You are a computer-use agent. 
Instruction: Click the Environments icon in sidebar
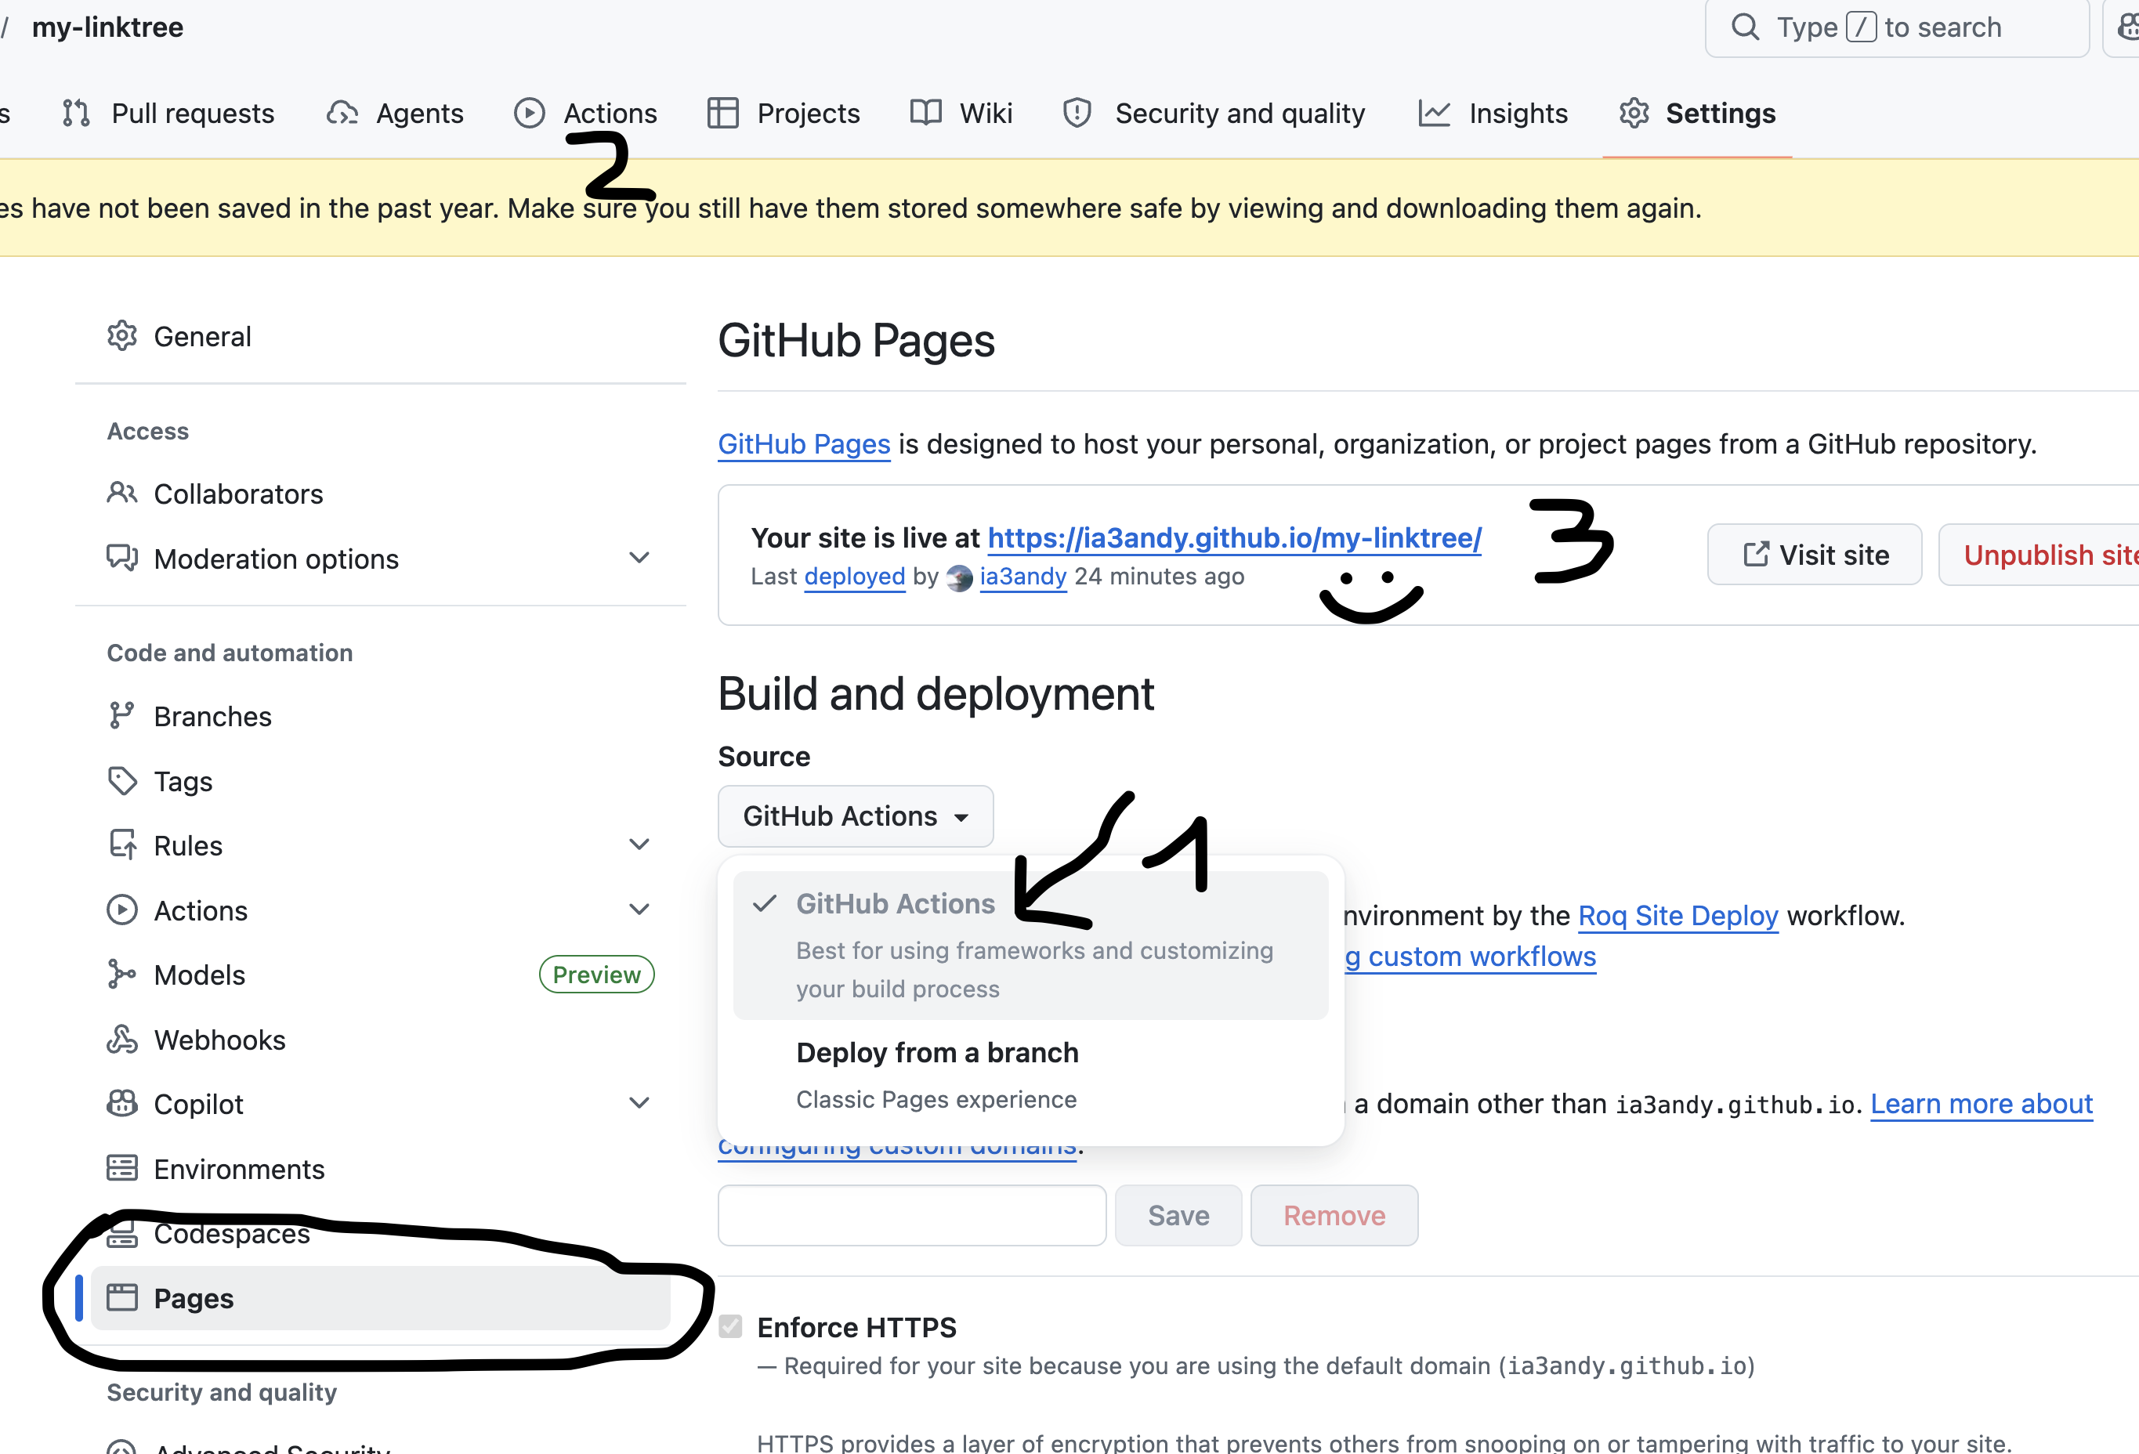pyautogui.click(x=121, y=1169)
